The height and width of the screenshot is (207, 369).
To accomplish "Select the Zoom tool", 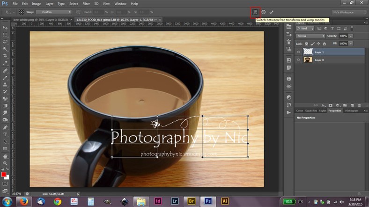I will [x=5, y=163].
